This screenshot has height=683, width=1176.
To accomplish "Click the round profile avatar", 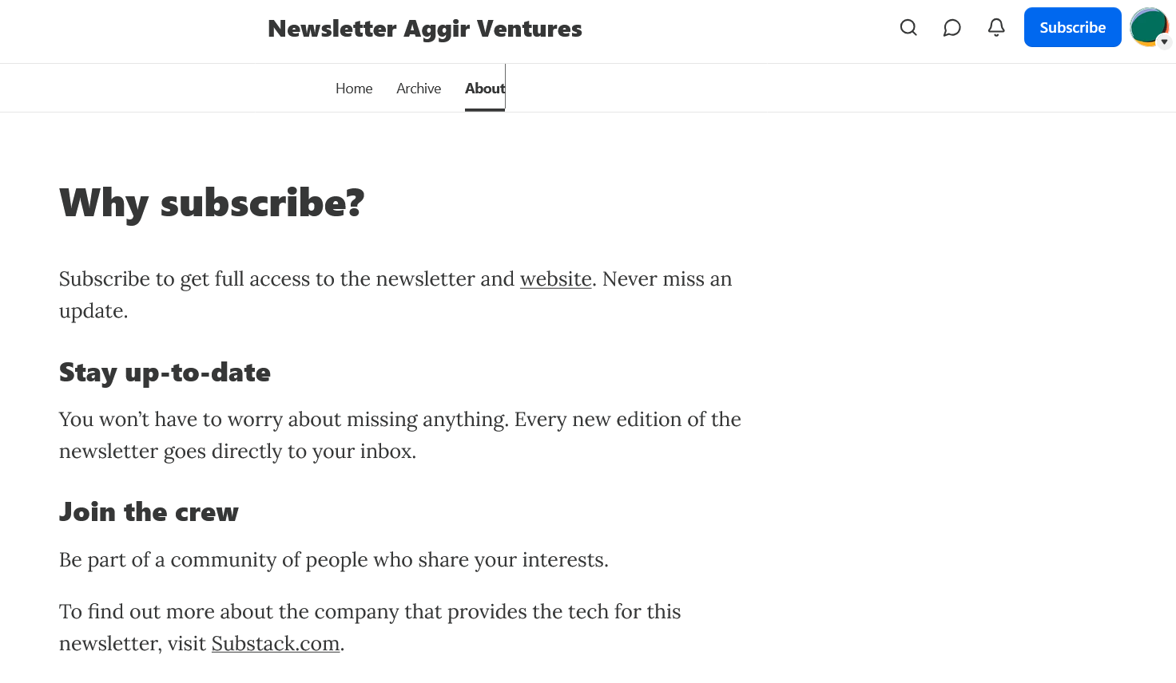I will pos(1149,27).
